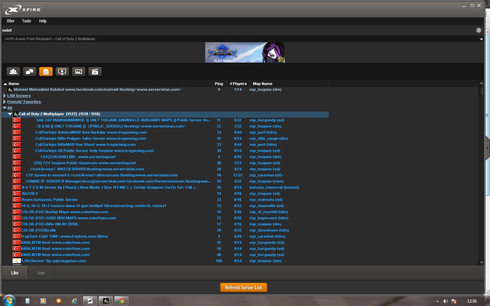Open Windows Start orb
The image size is (490, 306).
pos(9,301)
